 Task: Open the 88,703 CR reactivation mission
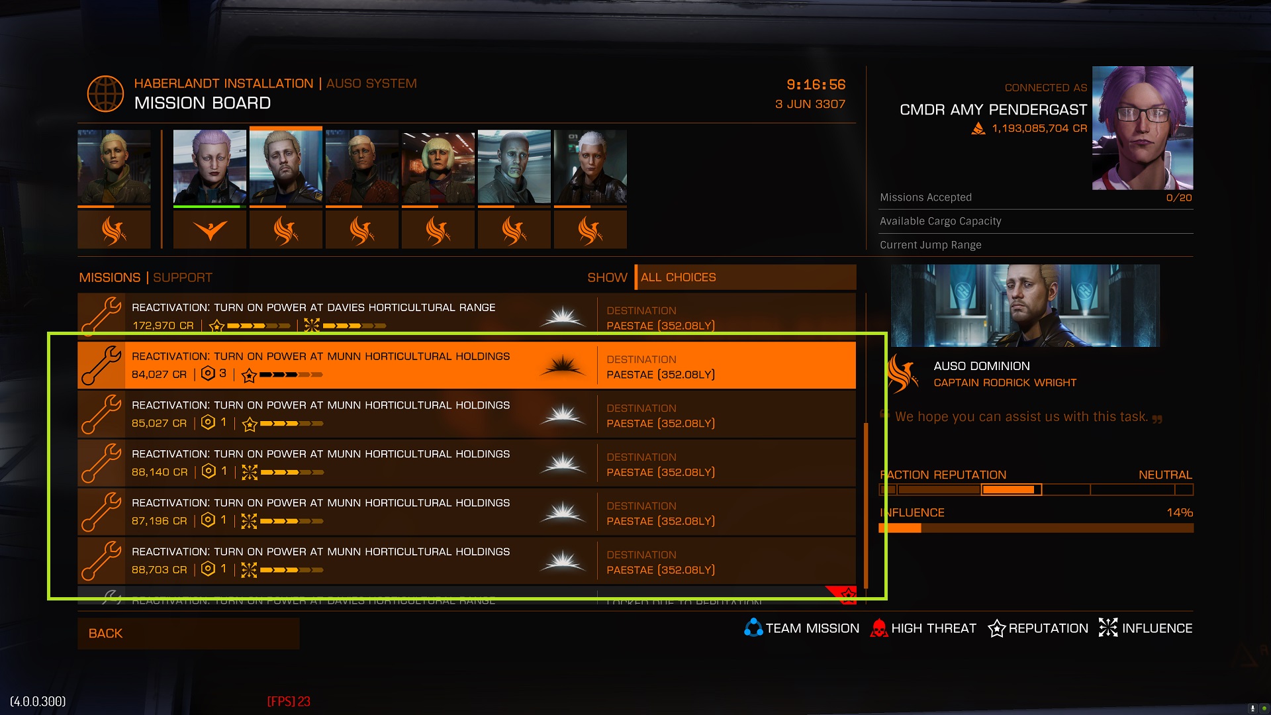pos(467,561)
